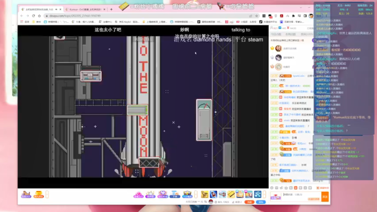Select the 贵宾 tab in chat panel
The height and width of the screenshot is (212, 377).
tap(307, 34)
